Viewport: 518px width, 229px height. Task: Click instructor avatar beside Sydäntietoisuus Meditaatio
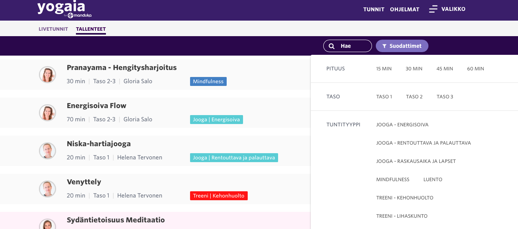click(x=48, y=224)
